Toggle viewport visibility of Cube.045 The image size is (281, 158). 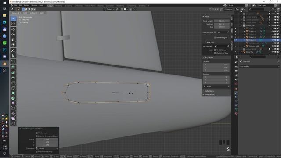[x=273, y=40]
